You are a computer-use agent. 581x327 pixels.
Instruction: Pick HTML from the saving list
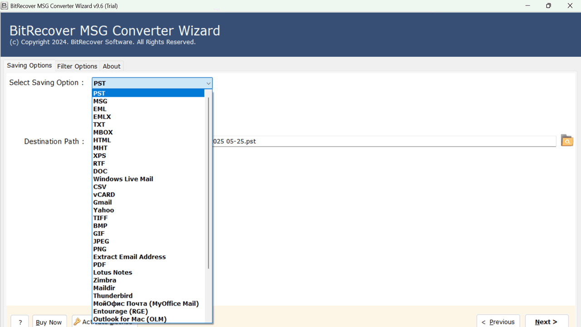pos(148,140)
